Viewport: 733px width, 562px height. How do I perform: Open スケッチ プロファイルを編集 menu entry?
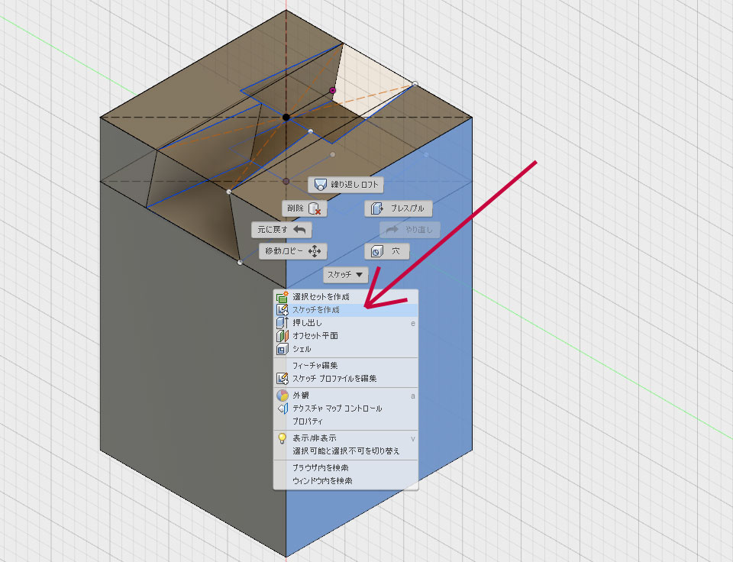pos(334,379)
